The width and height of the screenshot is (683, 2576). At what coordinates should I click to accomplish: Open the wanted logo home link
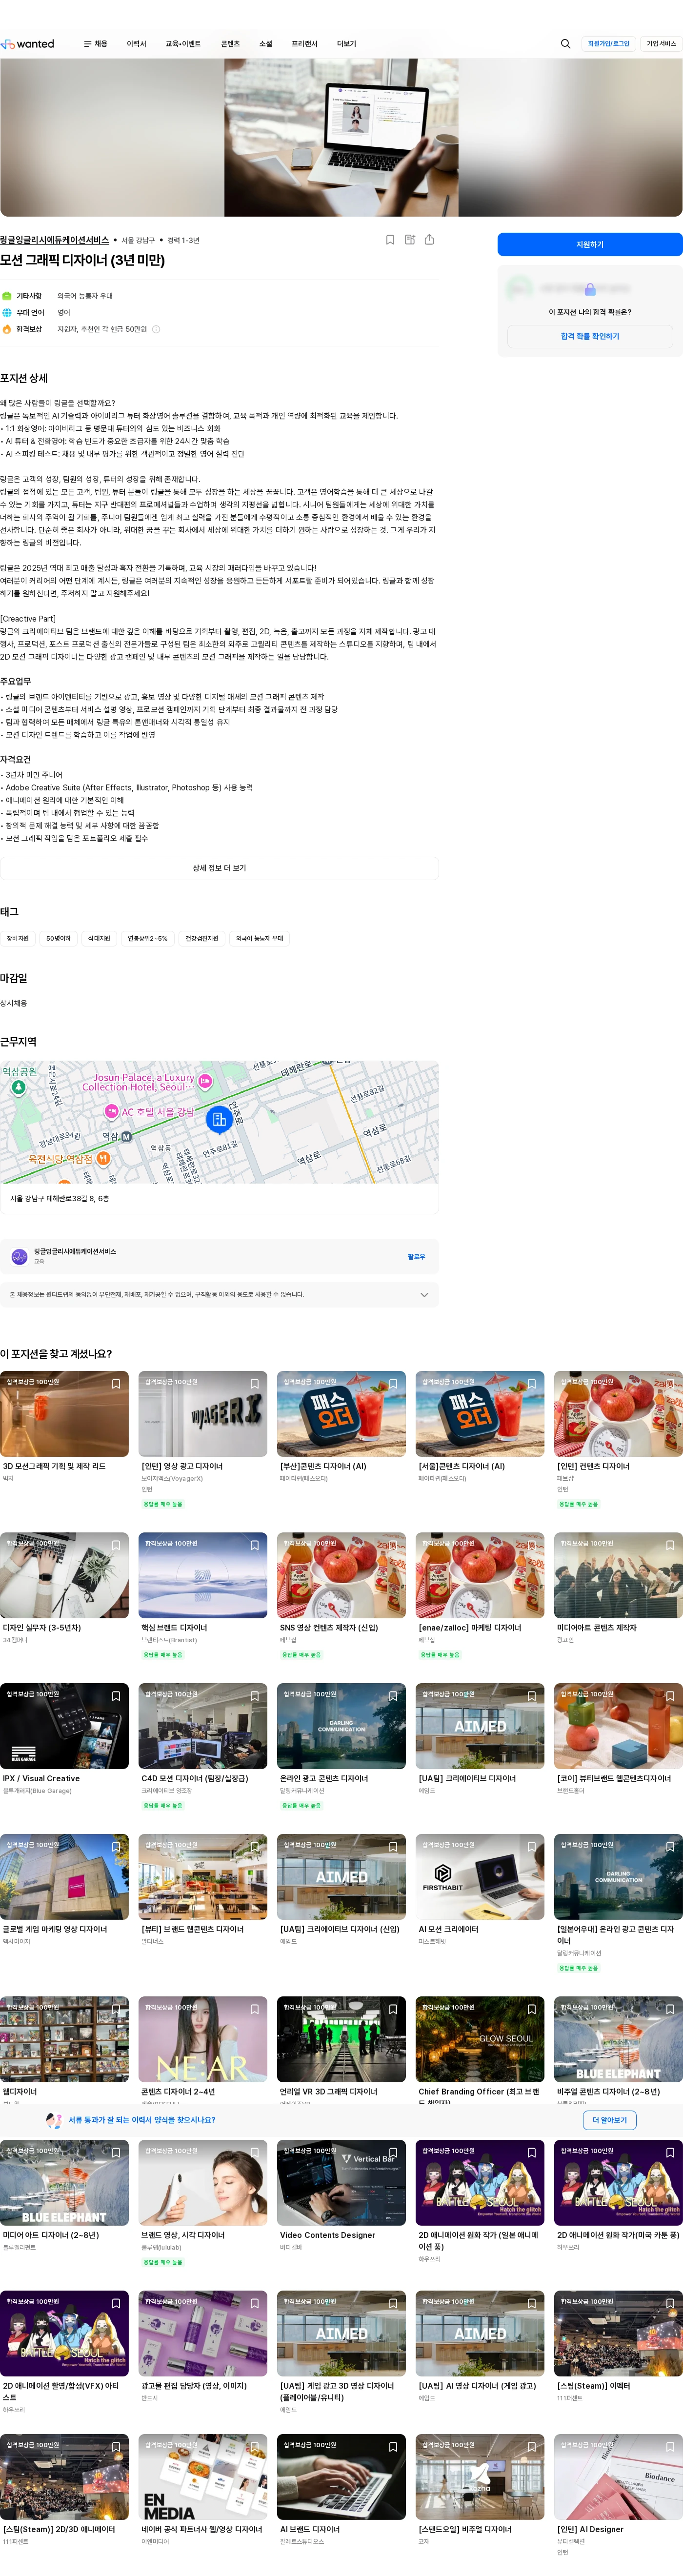[x=28, y=44]
